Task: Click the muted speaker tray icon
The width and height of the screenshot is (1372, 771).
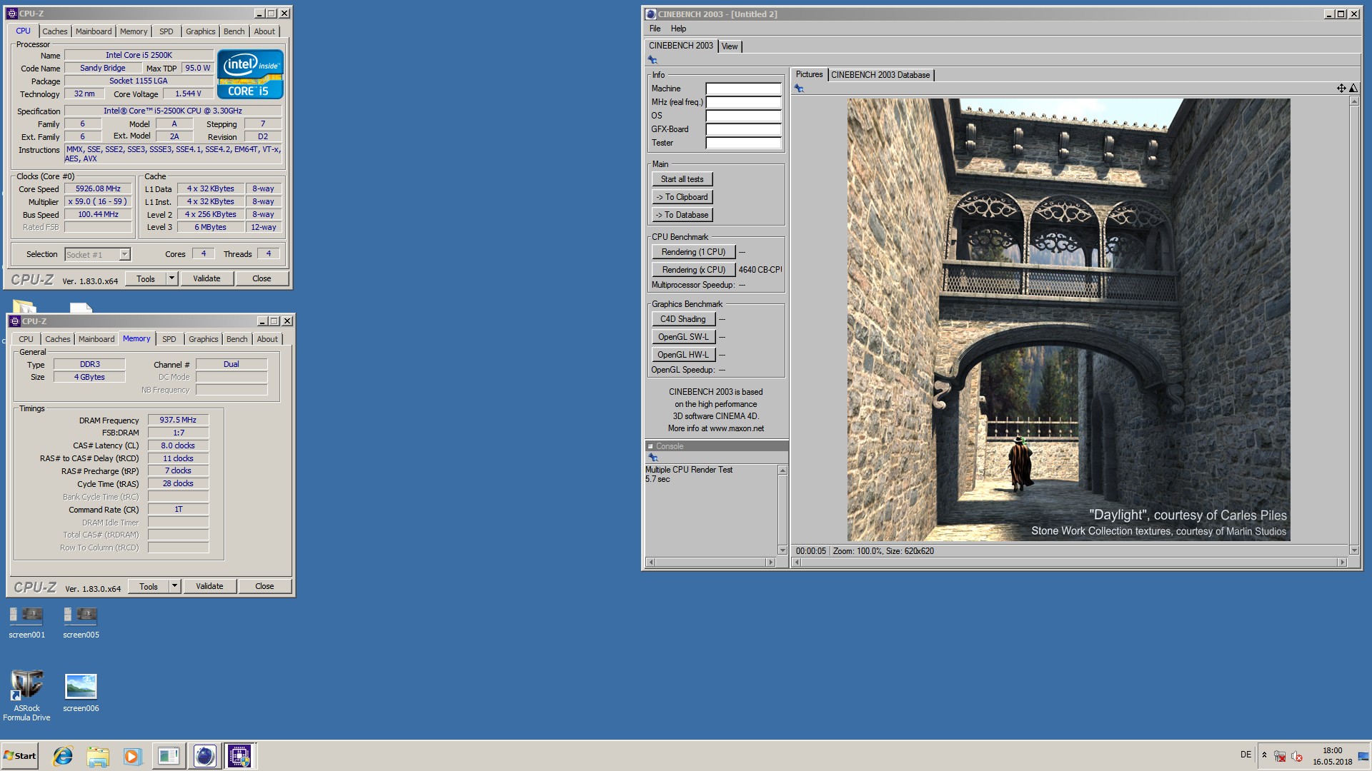Action: click(1297, 756)
